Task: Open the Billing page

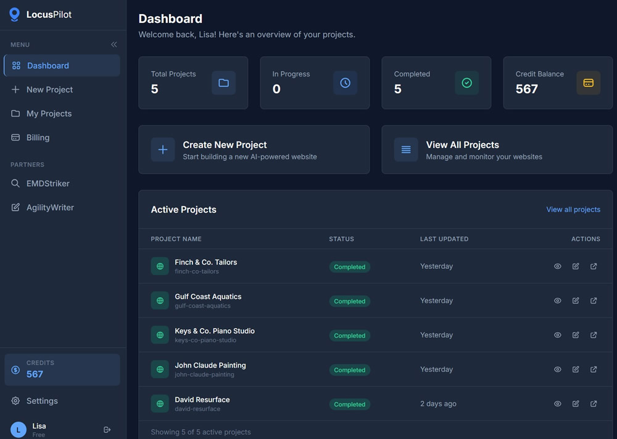Action: [x=38, y=137]
